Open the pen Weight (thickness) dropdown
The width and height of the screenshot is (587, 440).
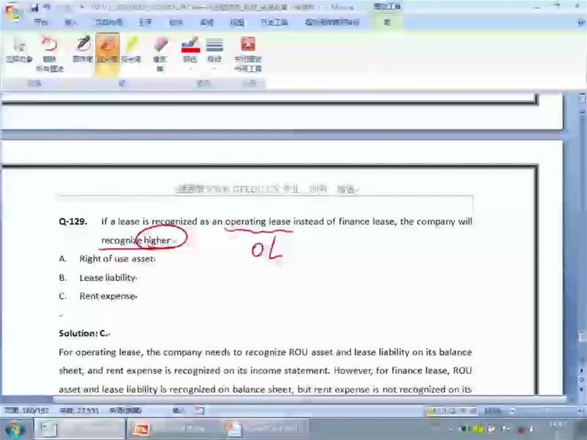[x=214, y=51]
